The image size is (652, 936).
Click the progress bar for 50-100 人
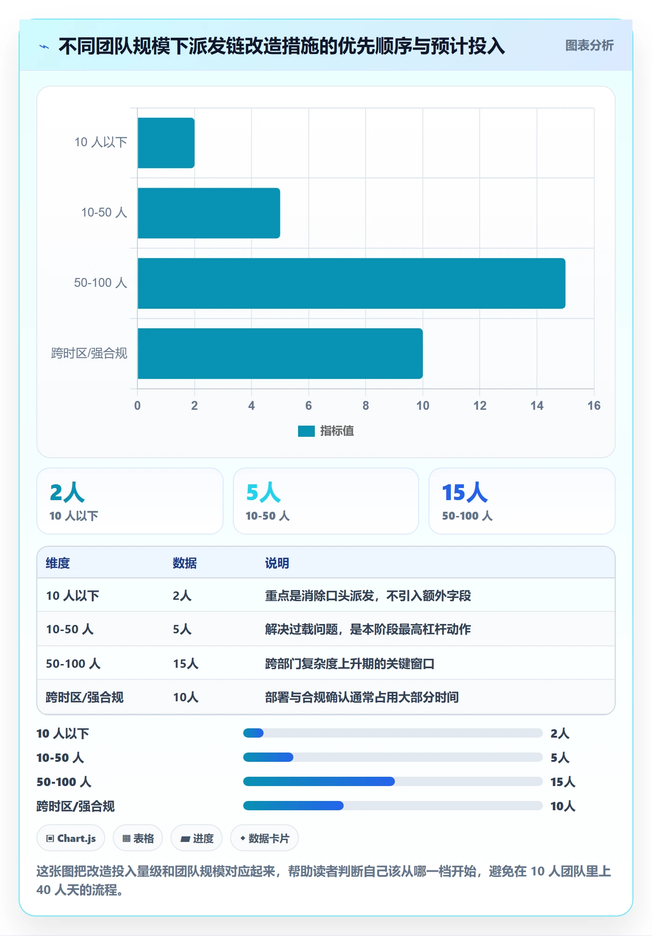(x=393, y=781)
